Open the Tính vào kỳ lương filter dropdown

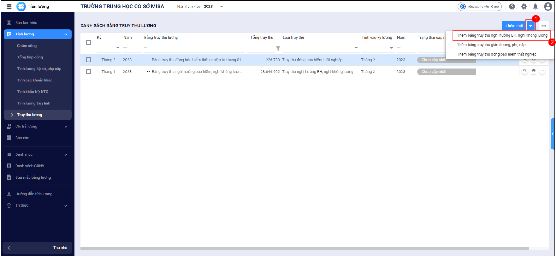tap(392, 48)
